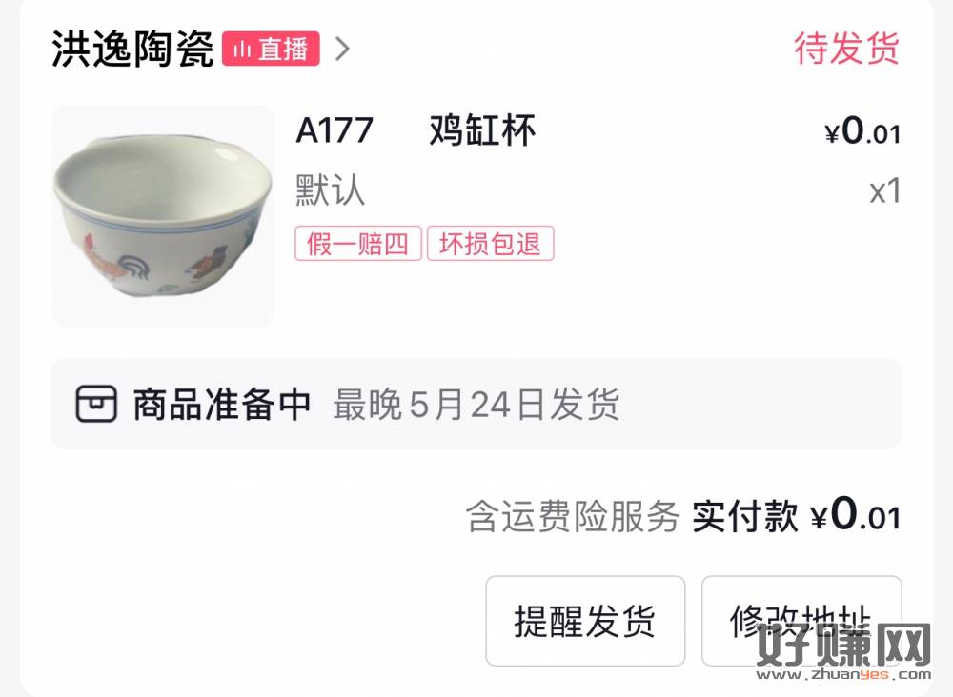
Task: Open the chicken cup product thumbnail
Action: pos(163,216)
